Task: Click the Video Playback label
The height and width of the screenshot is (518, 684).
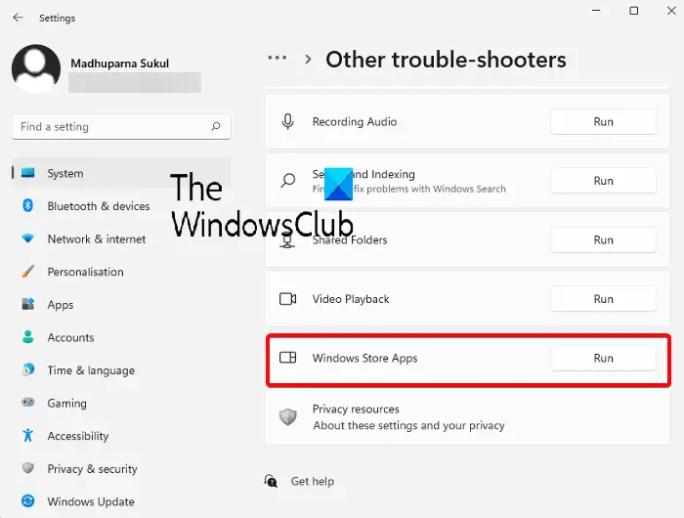Action: click(x=351, y=299)
